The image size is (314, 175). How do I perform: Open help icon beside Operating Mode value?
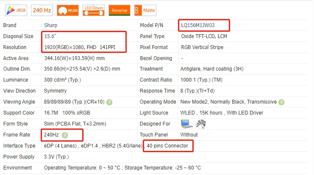[x=281, y=102]
